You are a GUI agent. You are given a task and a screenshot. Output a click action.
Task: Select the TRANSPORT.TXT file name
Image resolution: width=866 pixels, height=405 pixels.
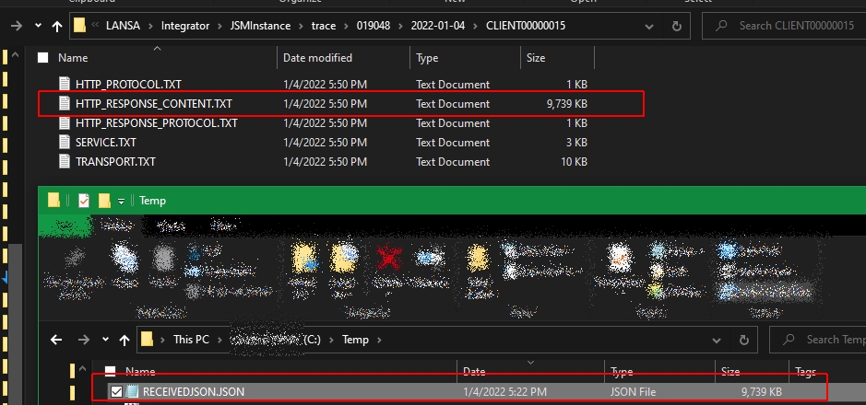[115, 161]
